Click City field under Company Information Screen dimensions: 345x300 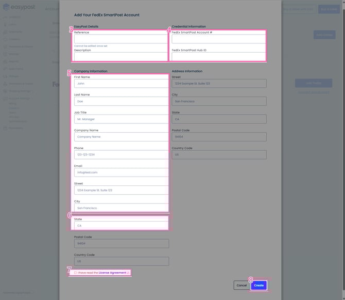122,208
